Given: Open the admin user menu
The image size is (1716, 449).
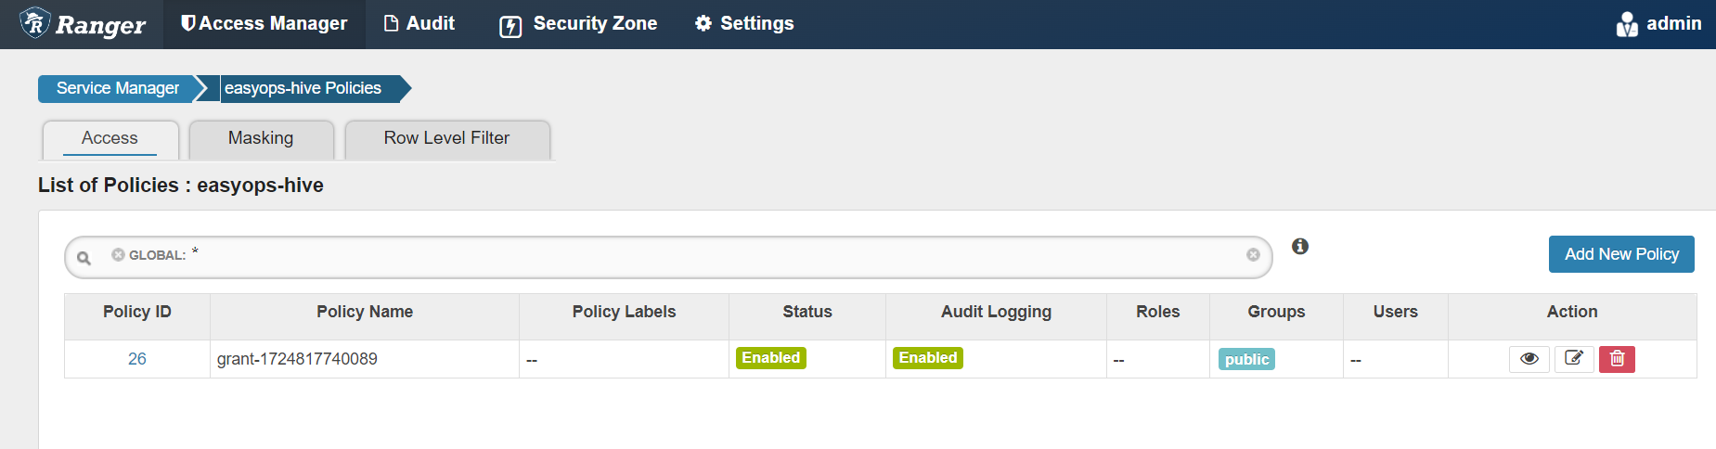Looking at the screenshot, I should pos(1659,24).
